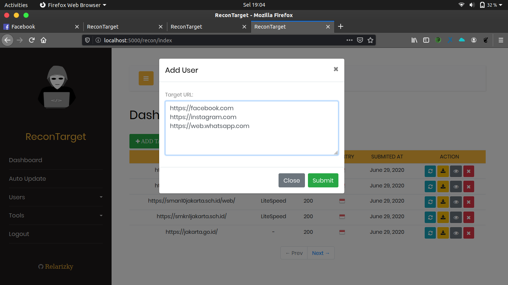Open Firefox Web Browser app menu in top bar
Viewport: 508px width, 285px height.
pos(73,5)
